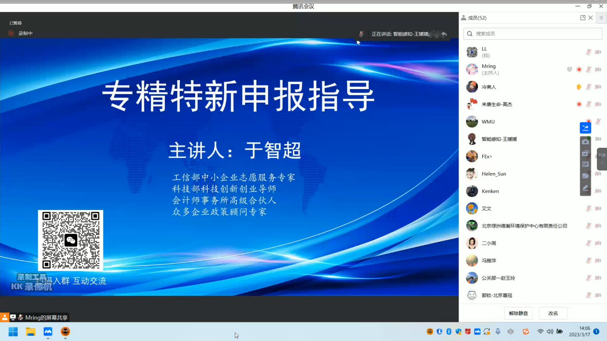Select the GIF recording tool
Screen dimensions: 607x341
[585, 164]
